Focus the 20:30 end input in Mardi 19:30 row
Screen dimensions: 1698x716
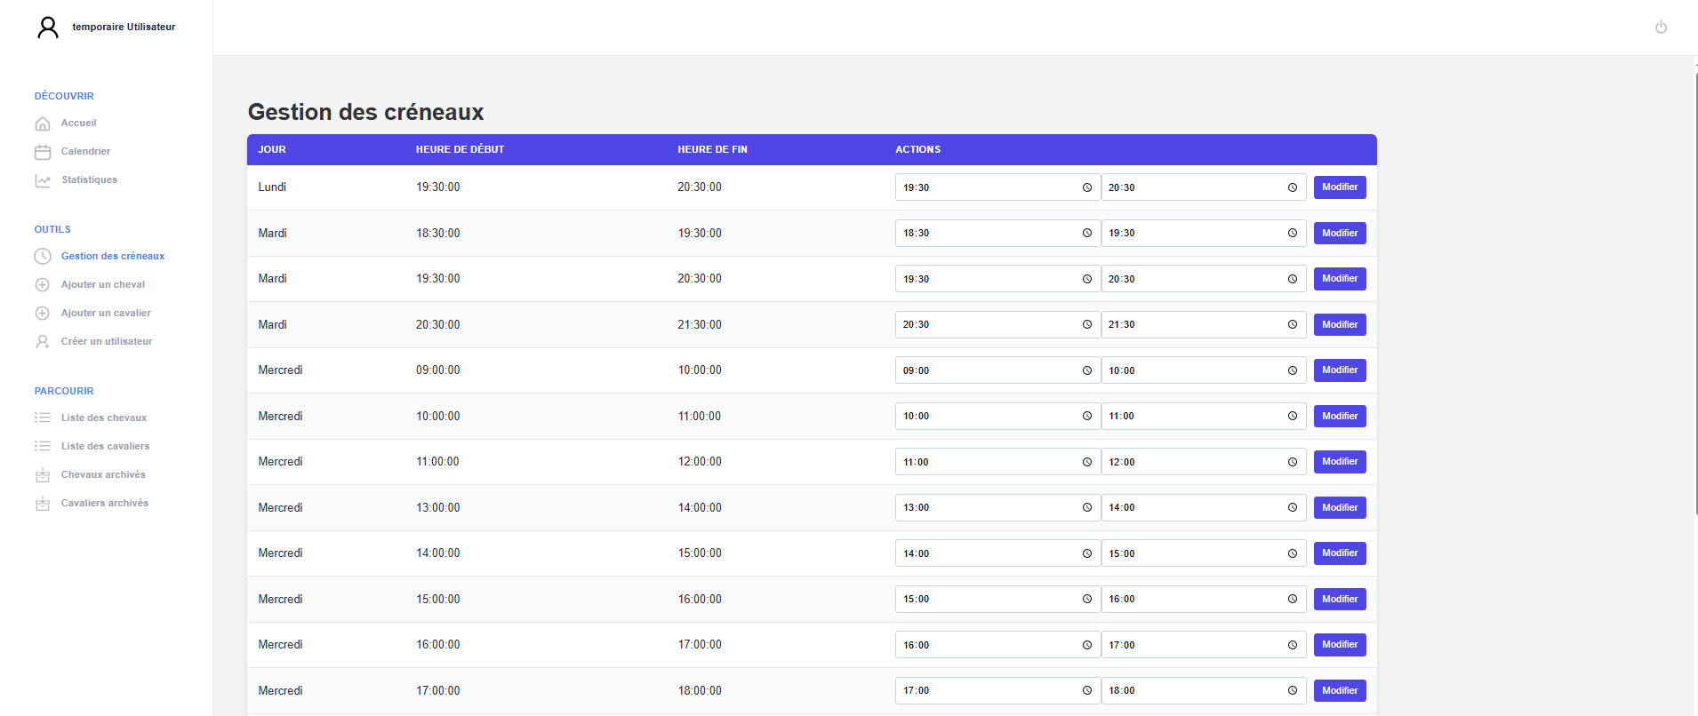[1204, 279]
